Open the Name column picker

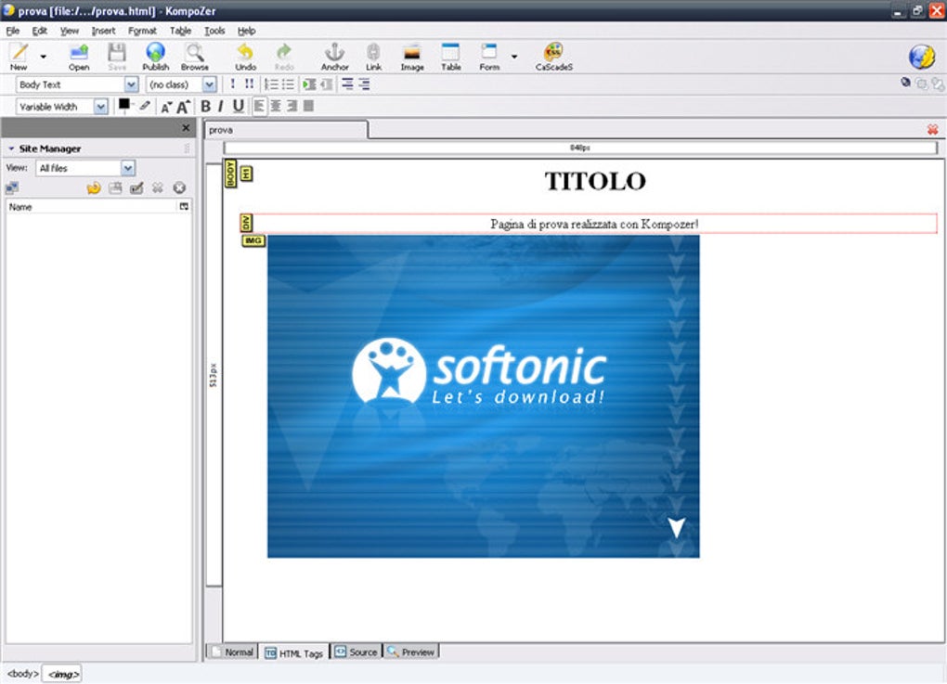184,206
